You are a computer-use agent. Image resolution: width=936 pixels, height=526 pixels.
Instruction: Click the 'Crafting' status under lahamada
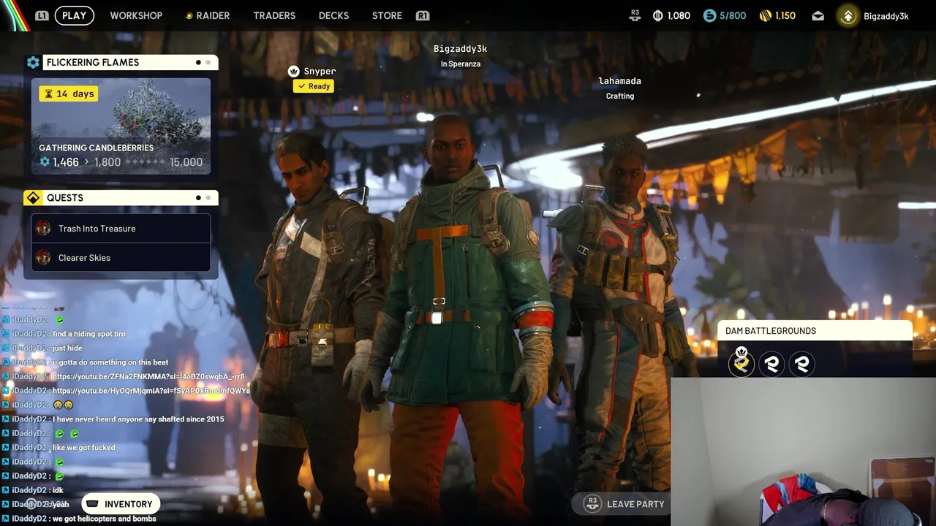(620, 96)
